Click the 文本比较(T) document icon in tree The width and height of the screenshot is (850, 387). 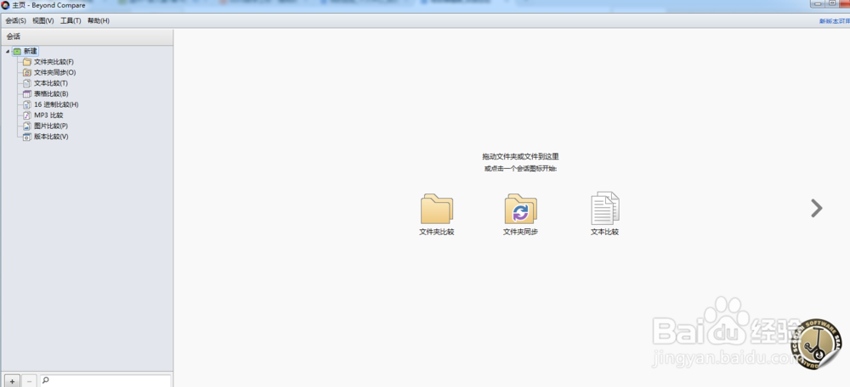[x=27, y=83]
